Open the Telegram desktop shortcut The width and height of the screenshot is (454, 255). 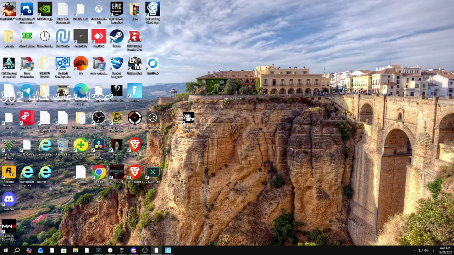(27, 93)
